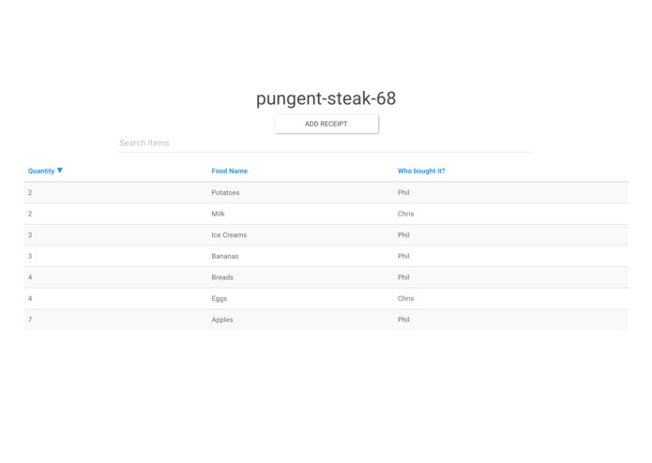Select the Bananas cell
The width and height of the screenshot is (652, 463).
tap(225, 256)
